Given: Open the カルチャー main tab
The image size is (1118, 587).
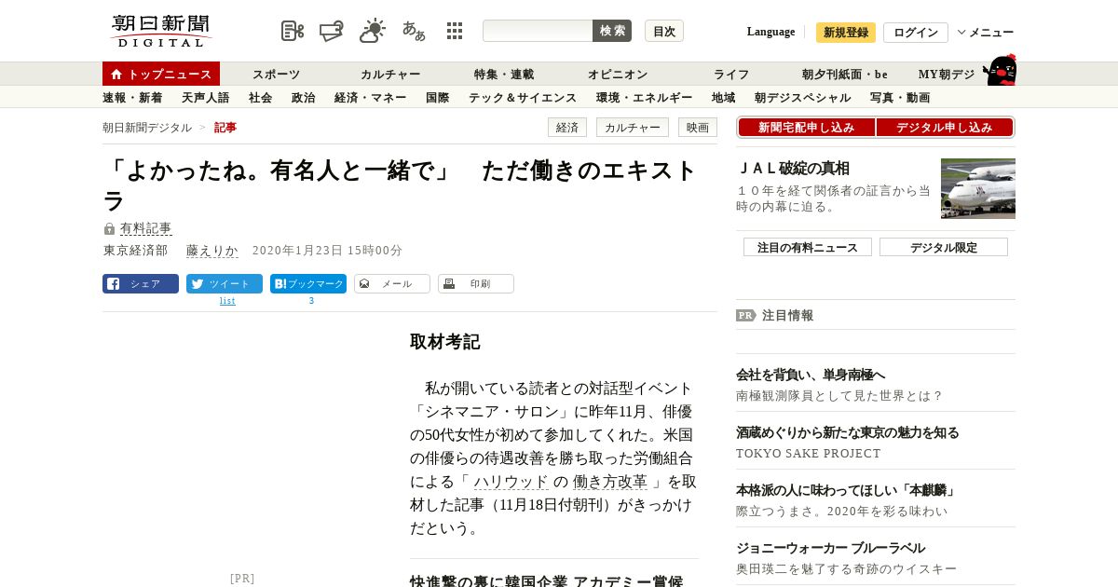Looking at the screenshot, I should click(390, 74).
